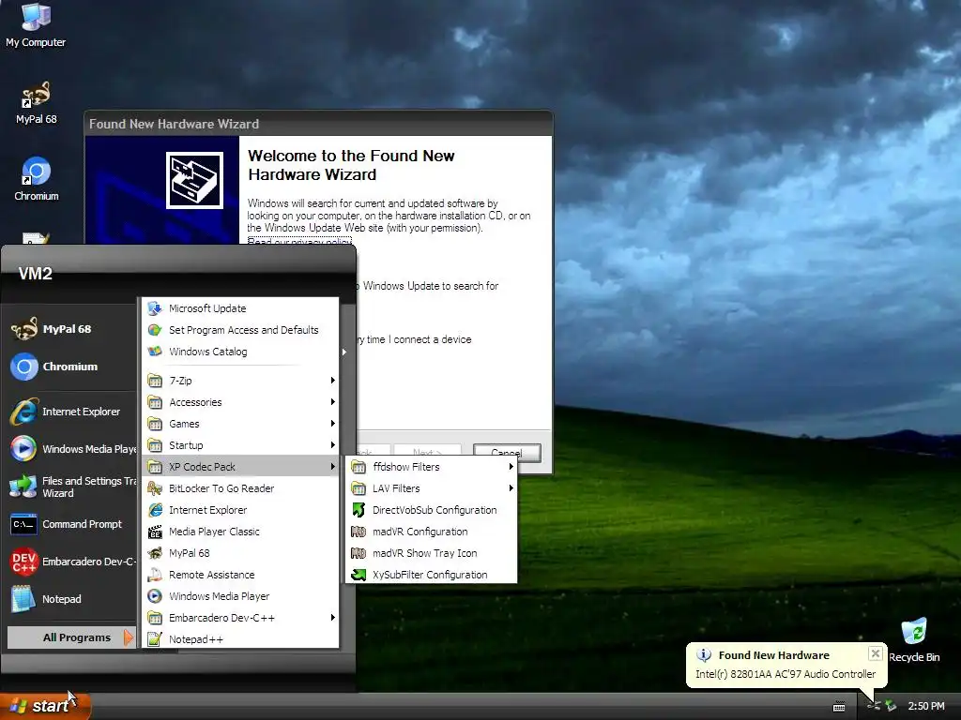The width and height of the screenshot is (961, 720).
Task: Open Microsoft Update in All Programs
Action: 240,308
